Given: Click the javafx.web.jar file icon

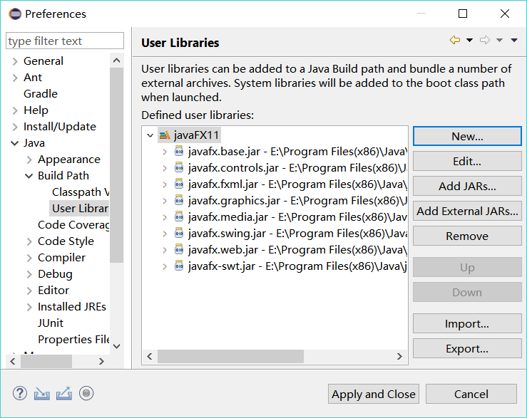Looking at the screenshot, I should click(x=179, y=250).
